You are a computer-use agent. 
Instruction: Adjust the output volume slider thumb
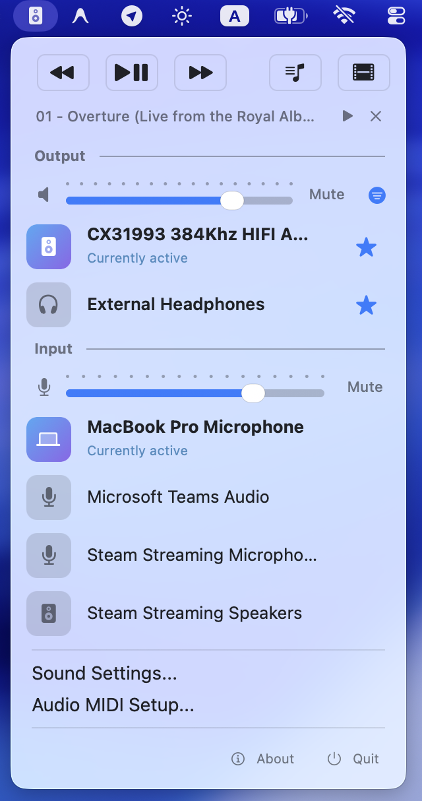click(231, 201)
